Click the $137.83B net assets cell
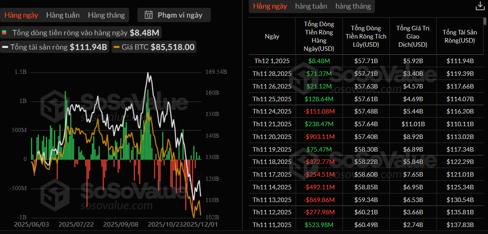This screenshot has width=488, height=234. pos(460,225)
